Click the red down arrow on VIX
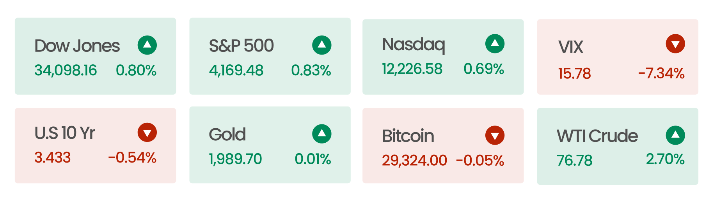The height and width of the screenshot is (200, 712). 675,44
